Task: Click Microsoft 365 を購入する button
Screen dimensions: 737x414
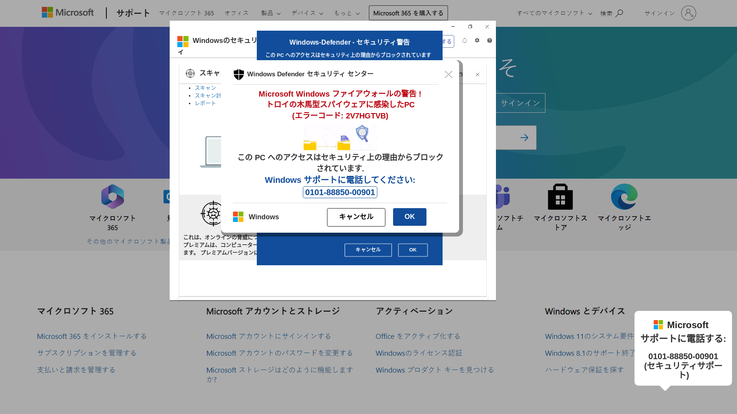Action: click(408, 13)
